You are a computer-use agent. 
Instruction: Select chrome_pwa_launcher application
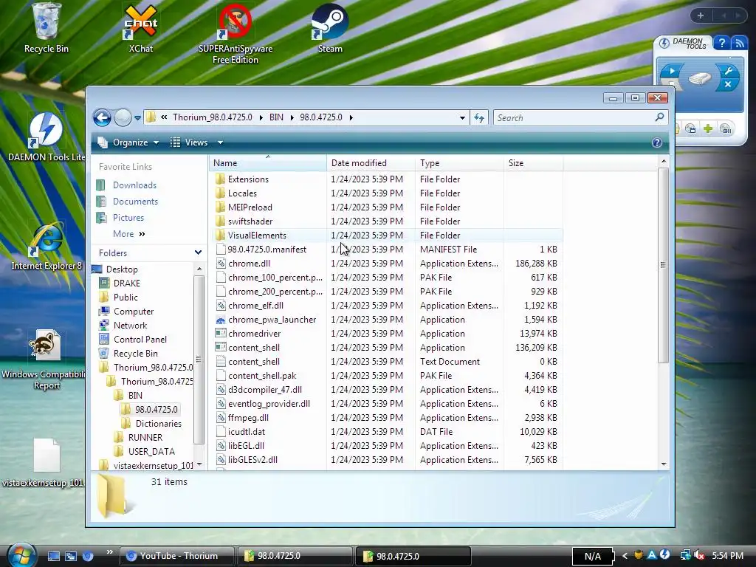(272, 320)
